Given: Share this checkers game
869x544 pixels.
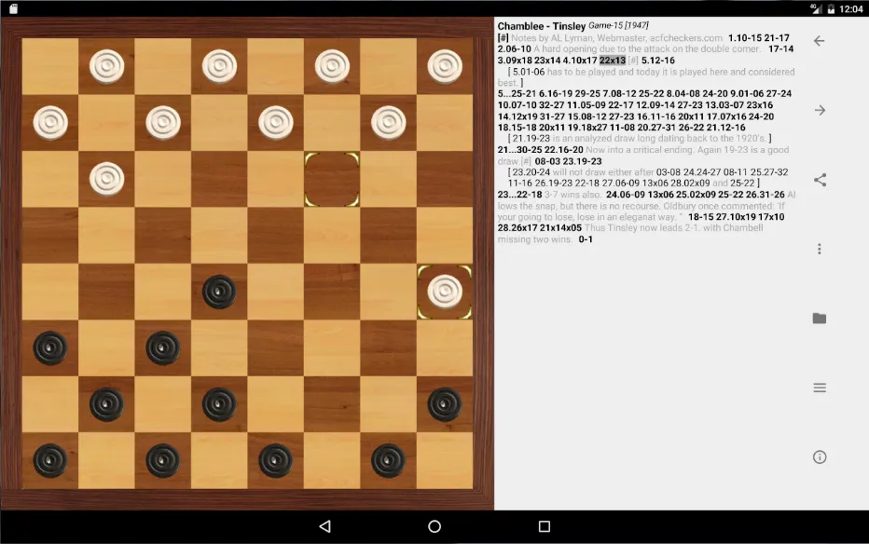Looking at the screenshot, I should (x=820, y=180).
